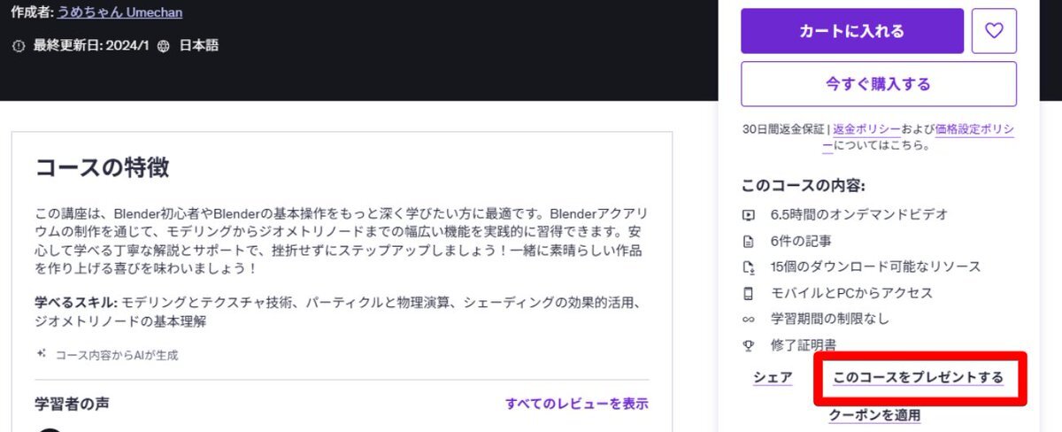Click 15個のダウンロード可能なリソース text
Image resolution: width=1062 pixels, height=432 pixels.
pyautogui.click(x=875, y=266)
